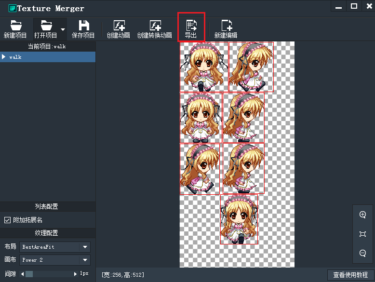Open the 布局 BestAreaFit dropdown
The width and height of the screenshot is (375, 282).
55,247
